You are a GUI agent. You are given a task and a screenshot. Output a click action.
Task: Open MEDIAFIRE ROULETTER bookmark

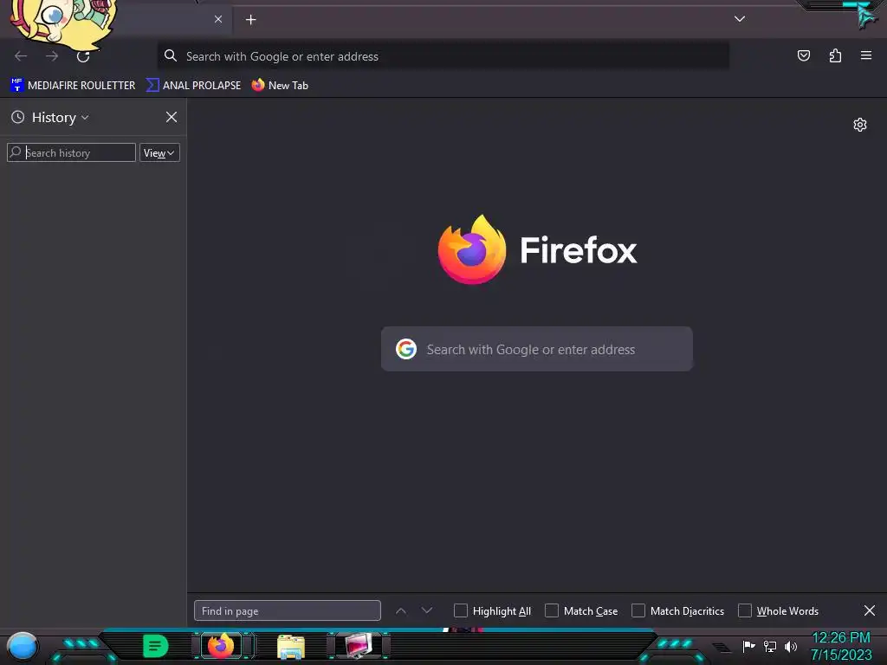point(73,86)
